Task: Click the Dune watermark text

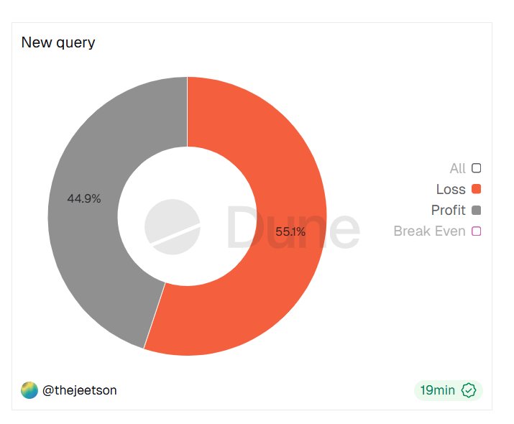Action: point(293,228)
